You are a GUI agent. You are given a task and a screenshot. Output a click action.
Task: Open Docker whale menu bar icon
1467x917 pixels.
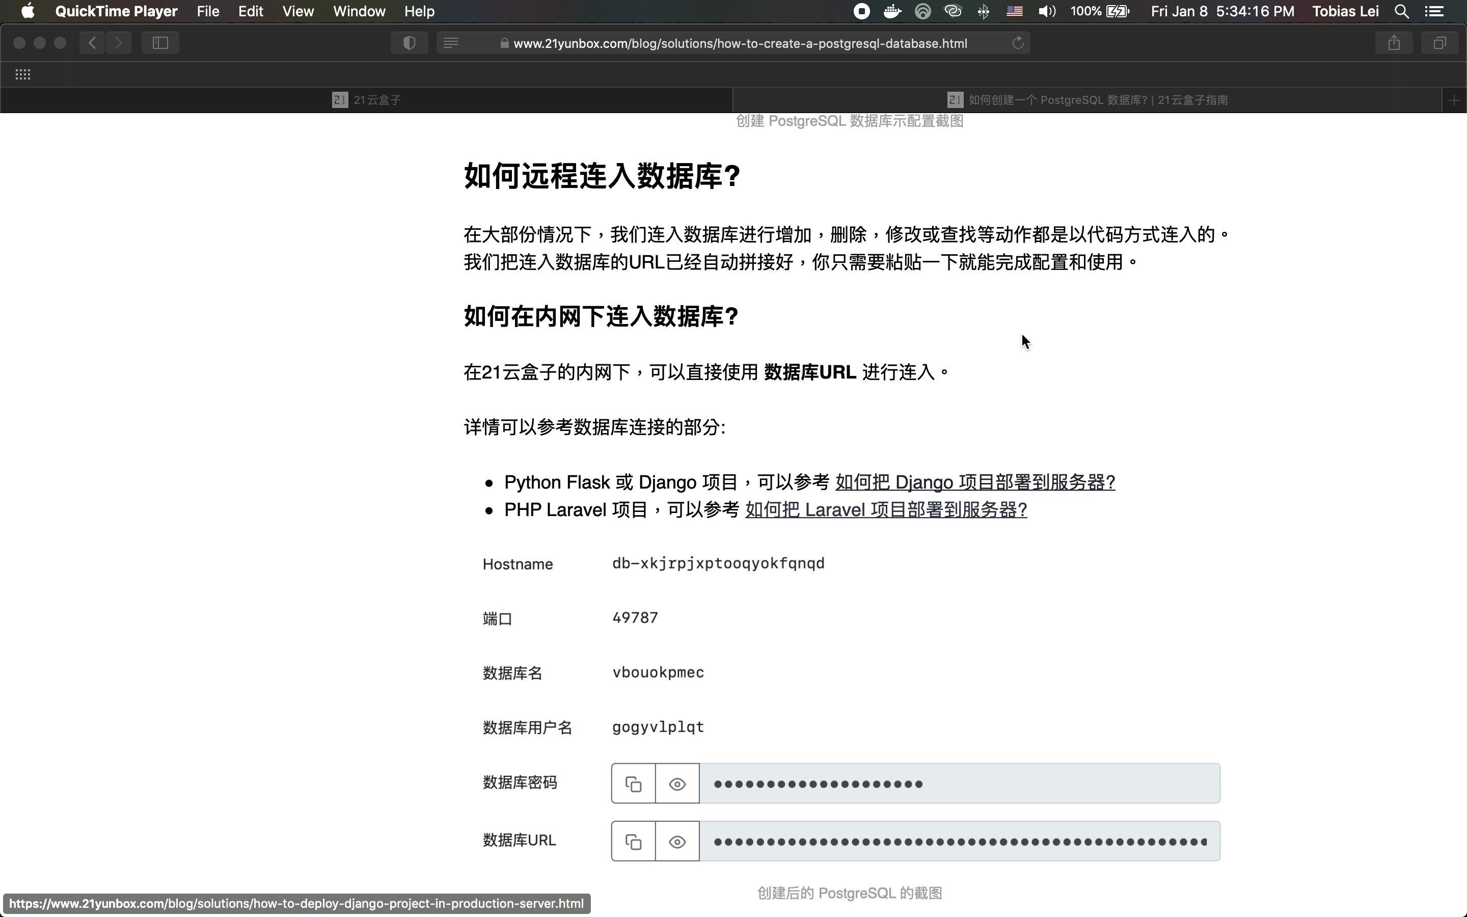coord(892,12)
